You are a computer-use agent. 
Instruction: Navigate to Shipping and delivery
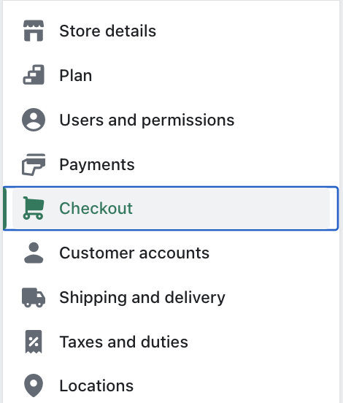pyautogui.click(x=142, y=298)
